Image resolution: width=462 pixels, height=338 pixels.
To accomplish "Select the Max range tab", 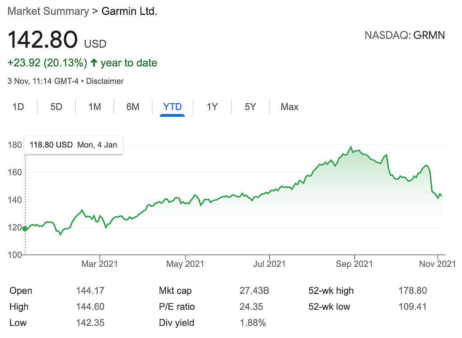I will click(289, 107).
